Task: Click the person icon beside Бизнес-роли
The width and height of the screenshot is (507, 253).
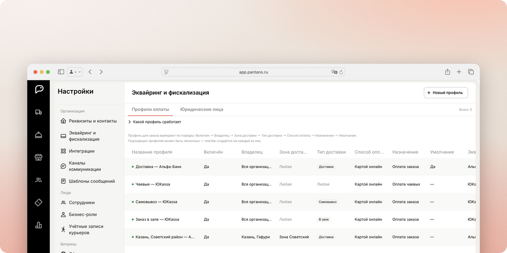Action: coord(63,215)
